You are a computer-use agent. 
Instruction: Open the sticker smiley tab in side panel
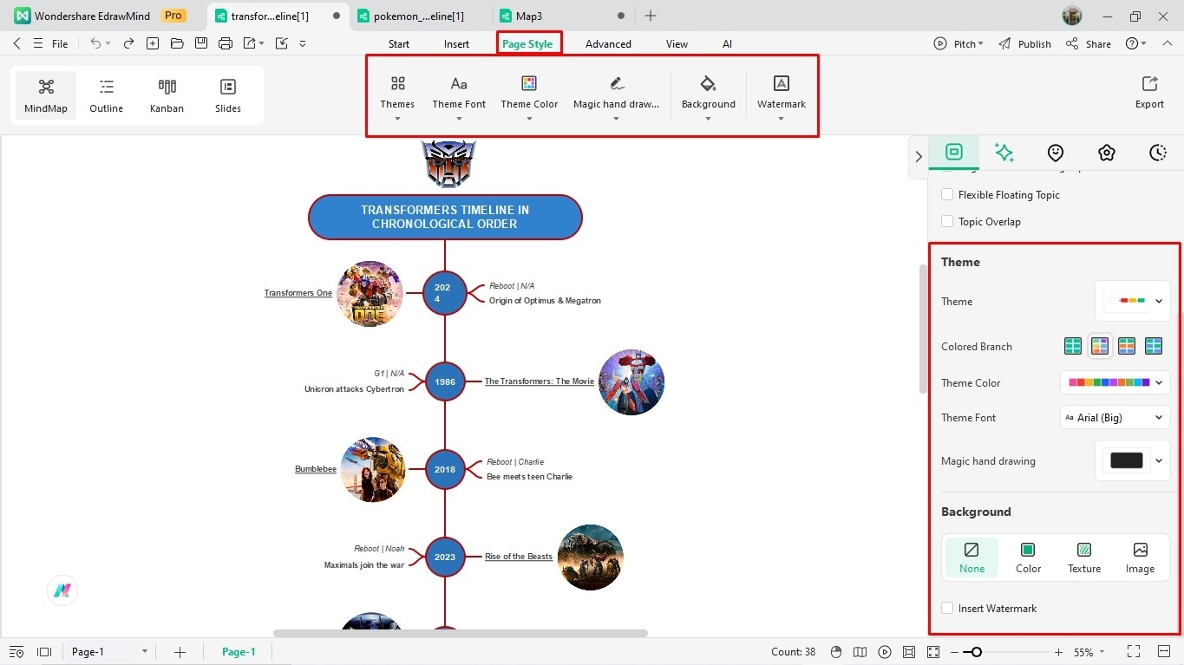pyautogui.click(x=1056, y=153)
